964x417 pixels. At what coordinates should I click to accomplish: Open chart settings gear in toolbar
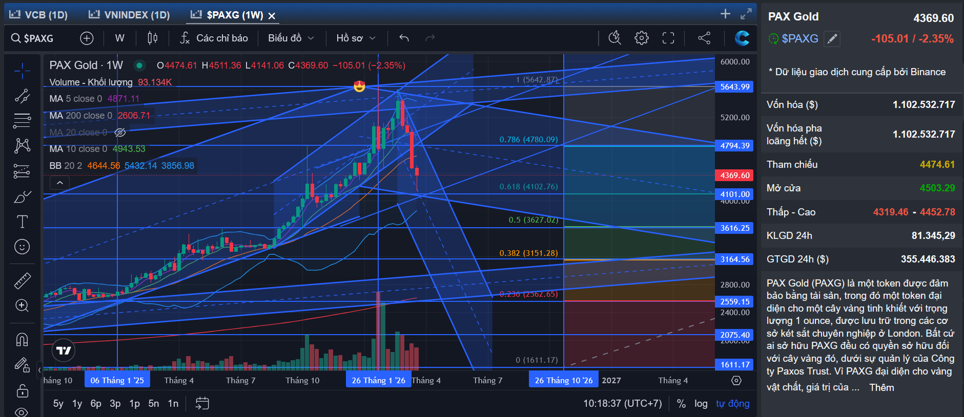coord(641,38)
